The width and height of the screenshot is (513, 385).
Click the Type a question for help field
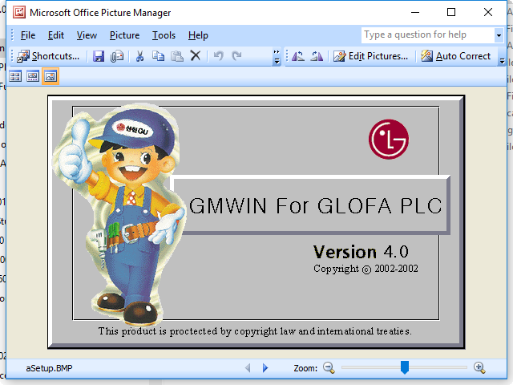(427, 35)
